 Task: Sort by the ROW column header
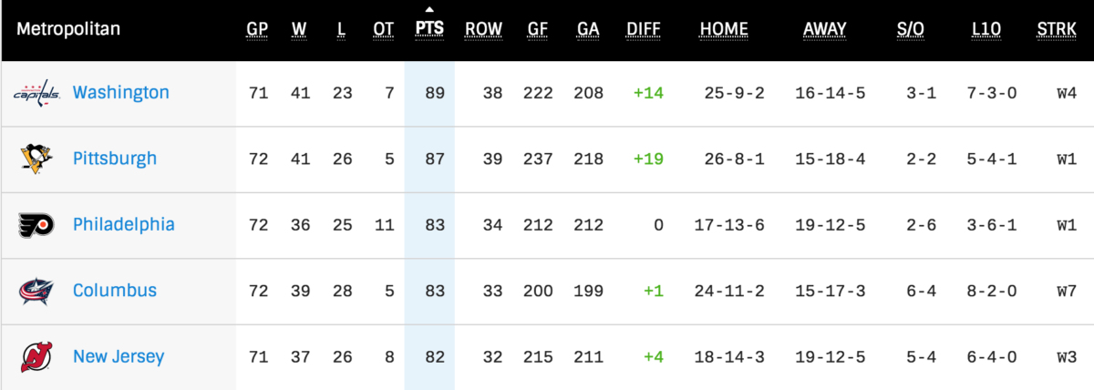tap(483, 29)
